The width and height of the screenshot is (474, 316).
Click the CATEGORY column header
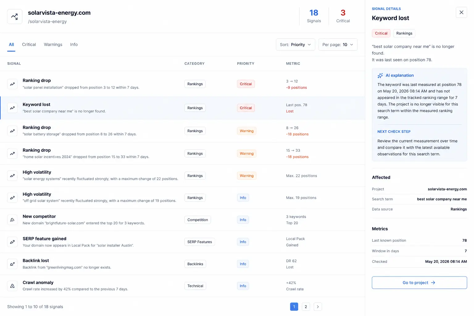click(x=194, y=64)
